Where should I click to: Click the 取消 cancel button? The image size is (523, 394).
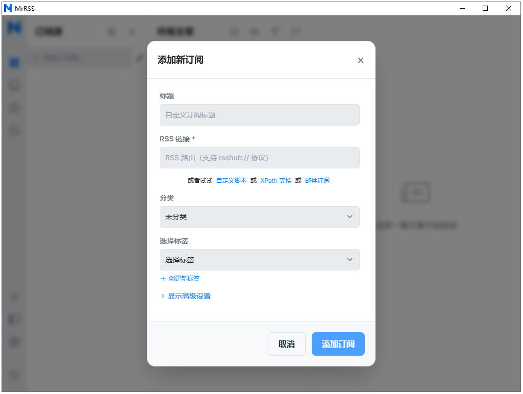click(x=286, y=344)
